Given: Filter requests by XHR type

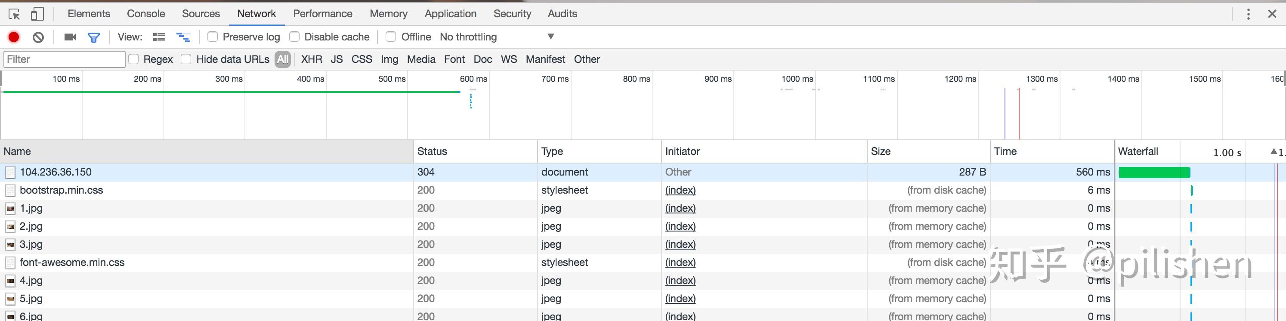Looking at the screenshot, I should point(312,59).
